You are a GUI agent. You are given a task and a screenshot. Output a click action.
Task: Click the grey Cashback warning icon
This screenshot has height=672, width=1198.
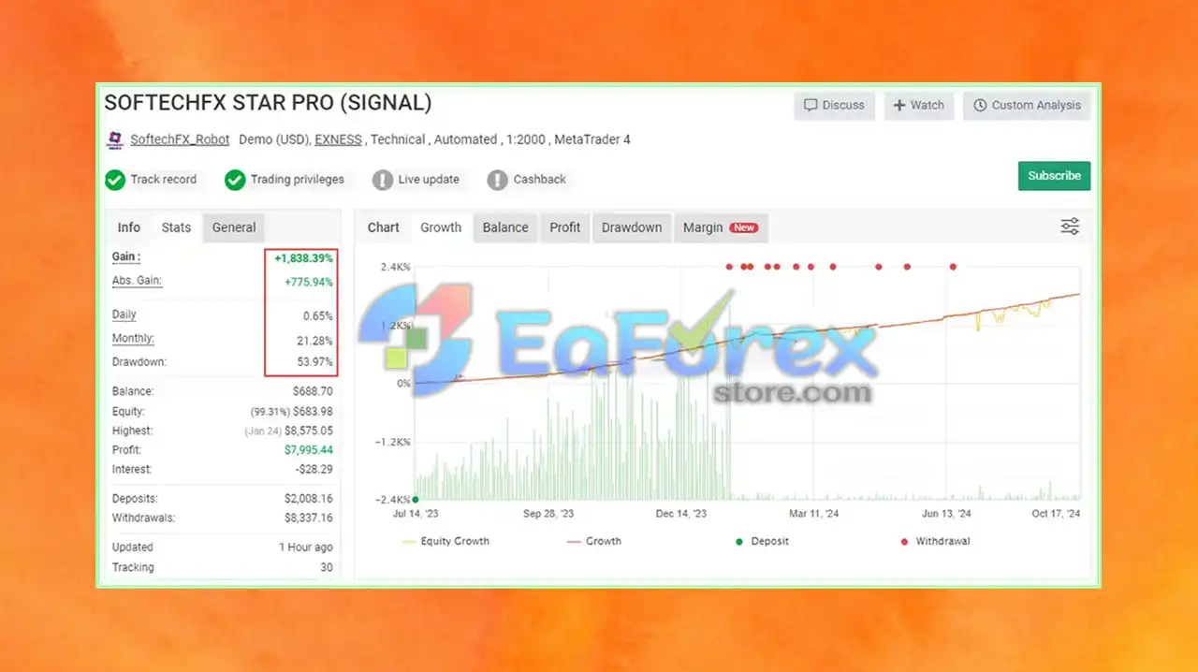(498, 180)
